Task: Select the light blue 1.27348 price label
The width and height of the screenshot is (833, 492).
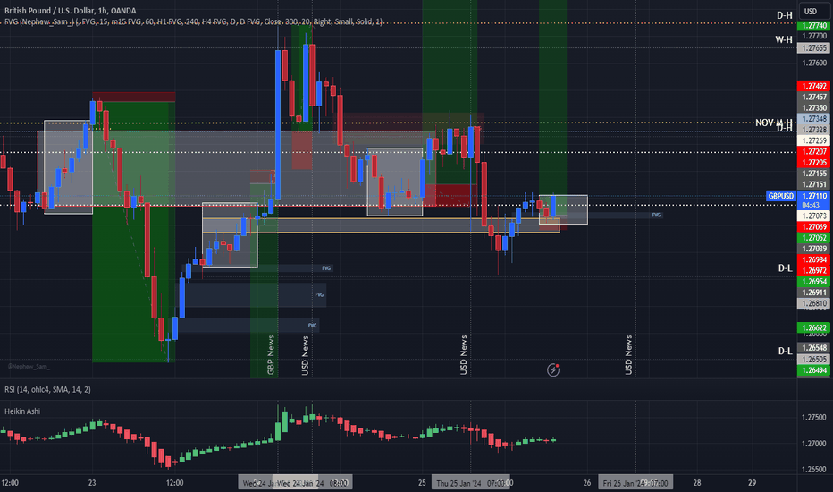Action: [814, 119]
